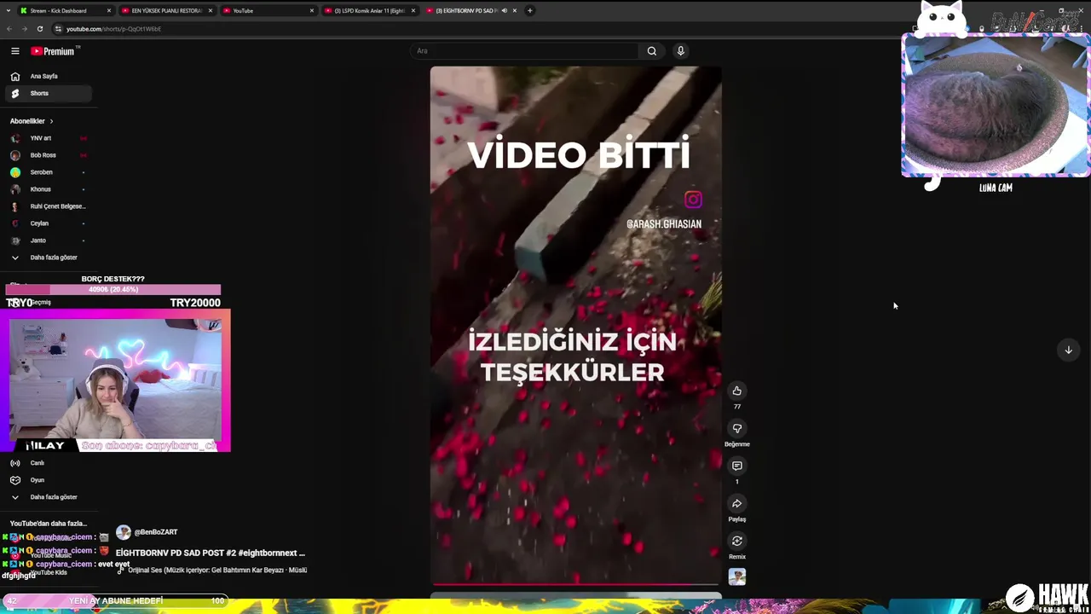
Task: Open @BenBoZART channel from short
Action: point(156,532)
